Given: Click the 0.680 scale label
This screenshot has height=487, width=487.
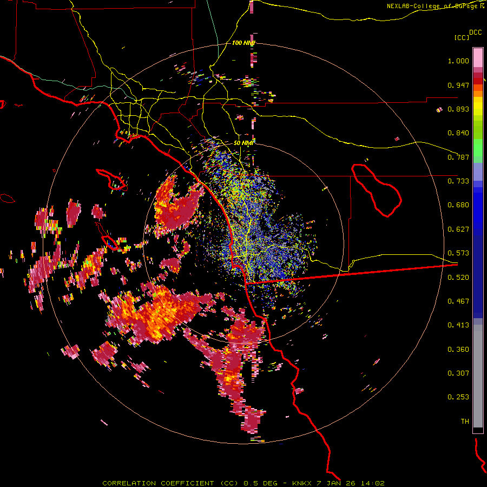Looking at the screenshot, I should click(458, 205).
